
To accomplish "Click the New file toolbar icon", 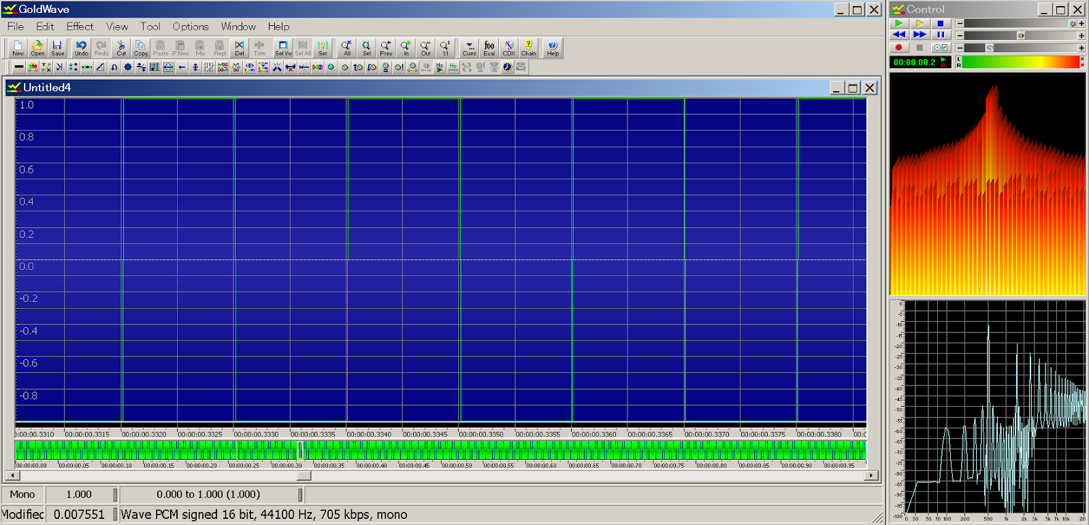I will coord(18,48).
